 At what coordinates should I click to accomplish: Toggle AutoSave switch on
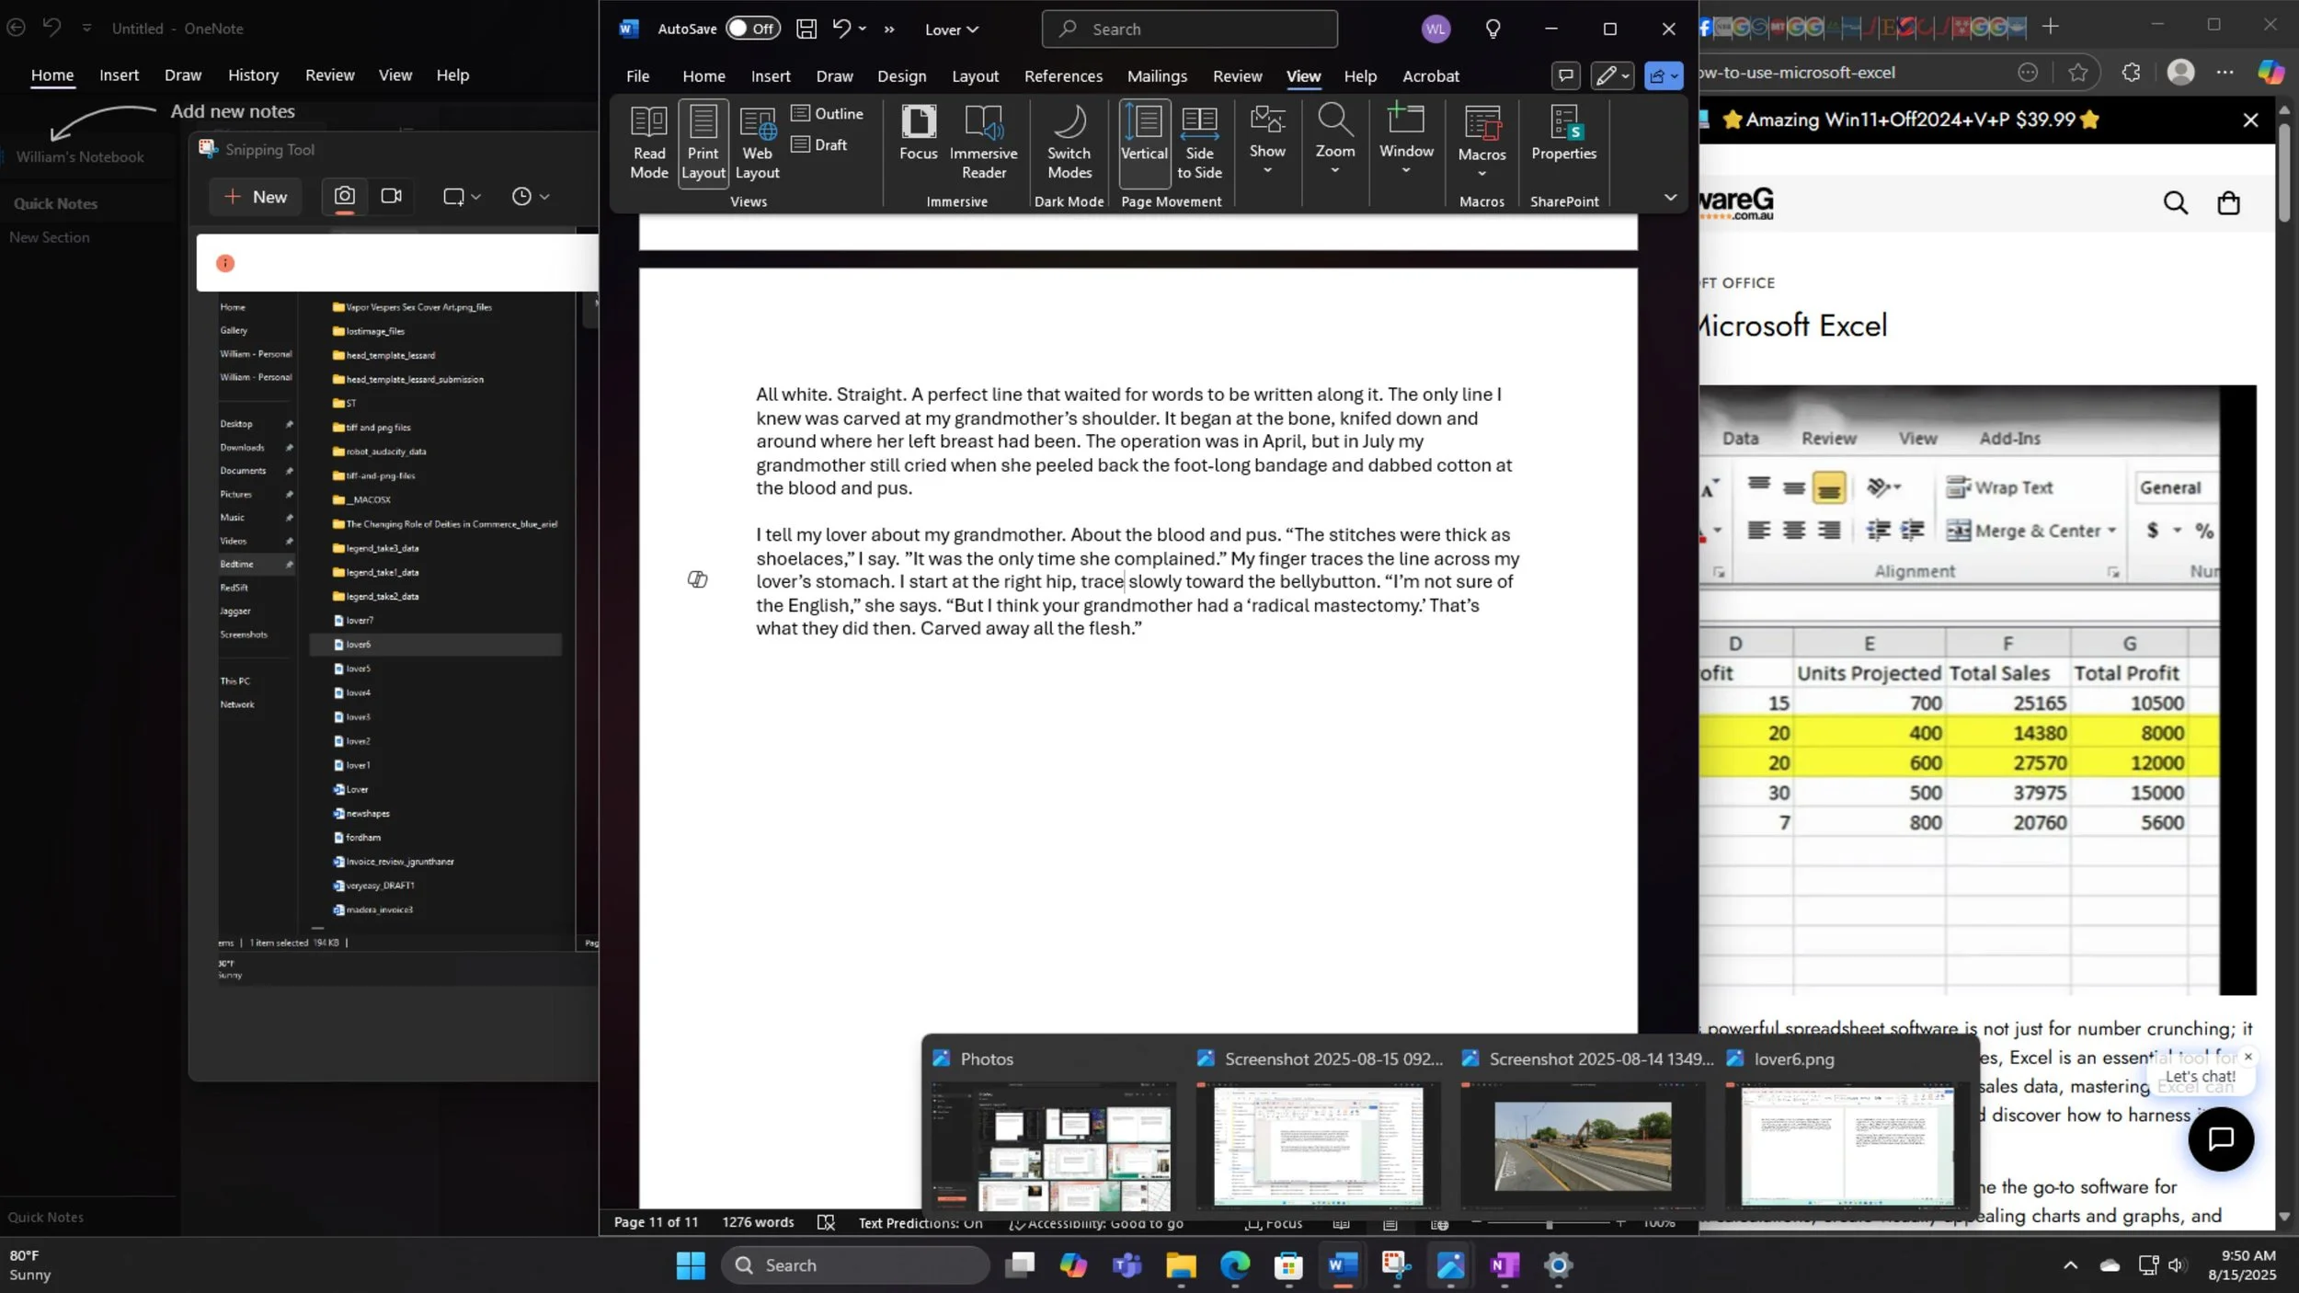point(752,29)
